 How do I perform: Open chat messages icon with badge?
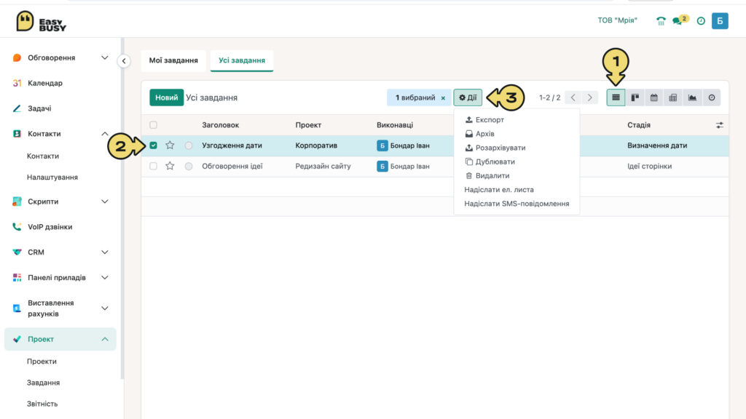[x=680, y=20]
